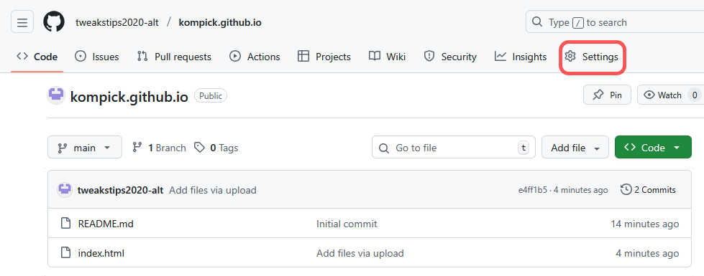Switch to the Code tab
The image size is (704, 276).
point(37,57)
